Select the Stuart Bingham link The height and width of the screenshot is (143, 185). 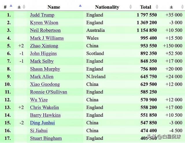[46, 138]
